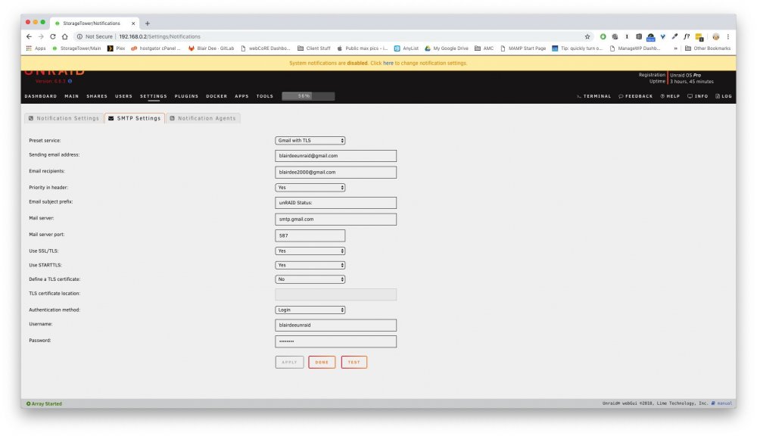Reload the Notifications page
This screenshot has width=757, height=436.
pos(53,36)
